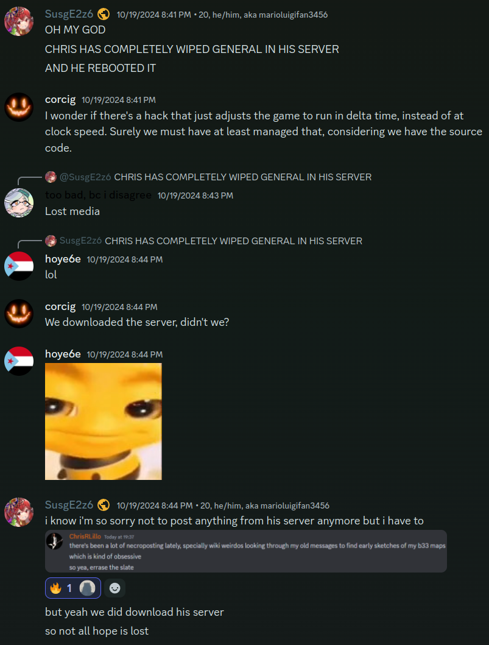The image size is (489, 645).
Task: Open the embedded ChrisRLillo message screenshot
Action: 246,551
